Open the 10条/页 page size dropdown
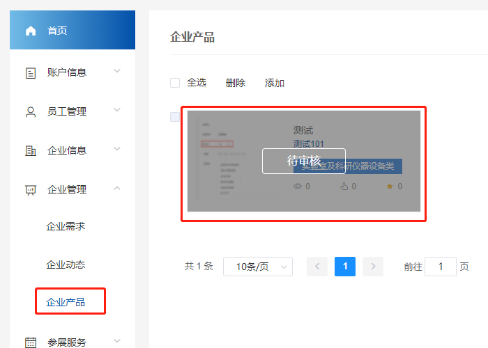This screenshot has height=348, width=488. 257,267
